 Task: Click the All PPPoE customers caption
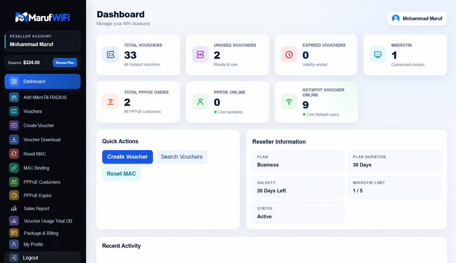coord(142,111)
